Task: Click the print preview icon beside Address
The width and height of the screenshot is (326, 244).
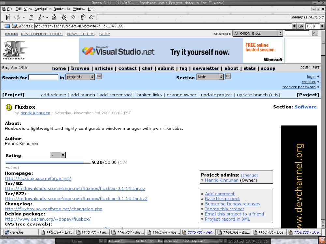Action: pyautogui.click(x=14, y=26)
